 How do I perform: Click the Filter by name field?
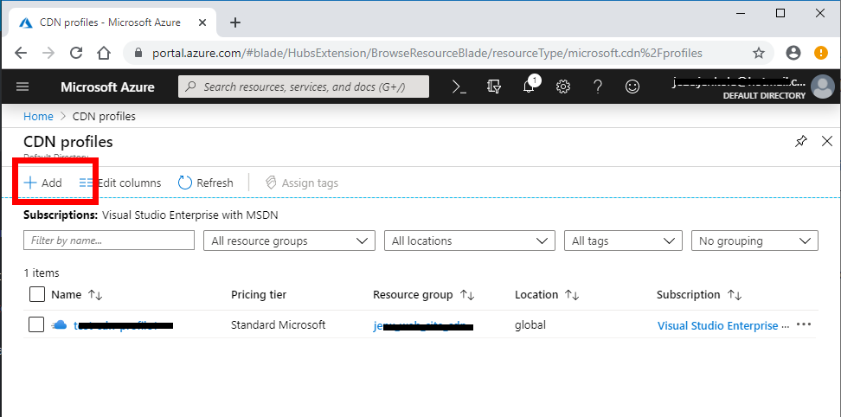click(x=109, y=241)
